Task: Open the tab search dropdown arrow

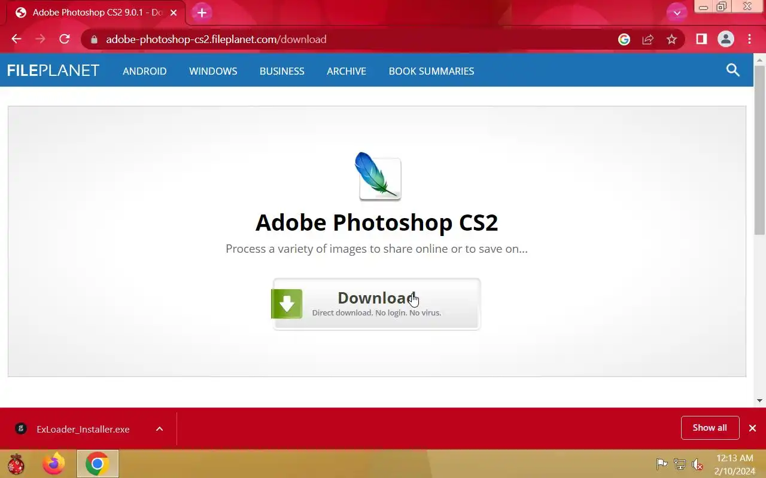Action: [677, 13]
